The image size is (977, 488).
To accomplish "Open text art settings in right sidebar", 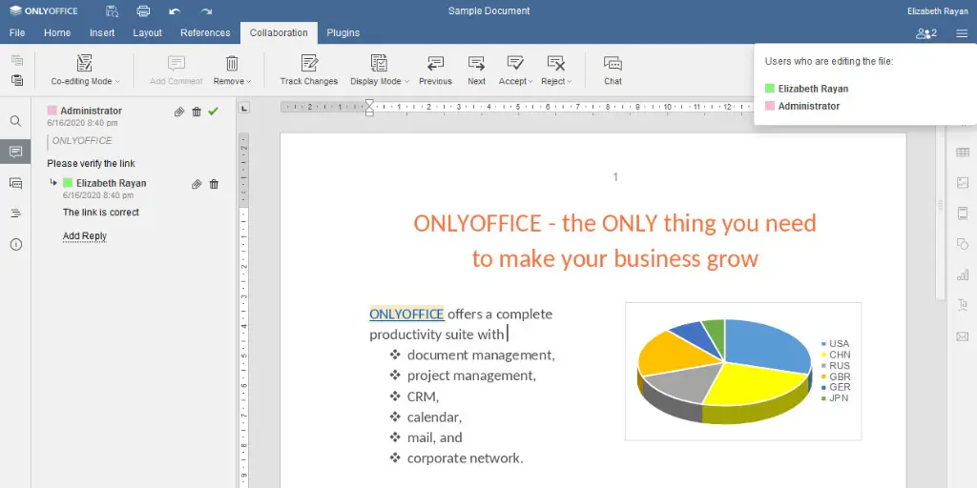I will 963,305.
